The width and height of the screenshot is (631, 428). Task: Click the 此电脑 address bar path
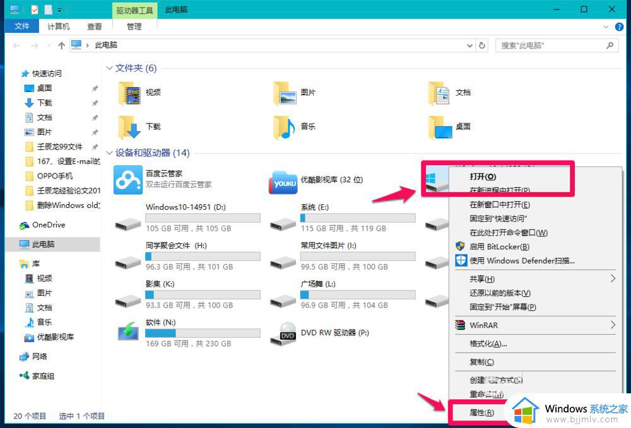click(106, 45)
